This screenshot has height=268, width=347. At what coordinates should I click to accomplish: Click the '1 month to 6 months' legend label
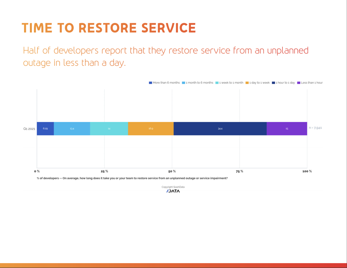[199, 83]
